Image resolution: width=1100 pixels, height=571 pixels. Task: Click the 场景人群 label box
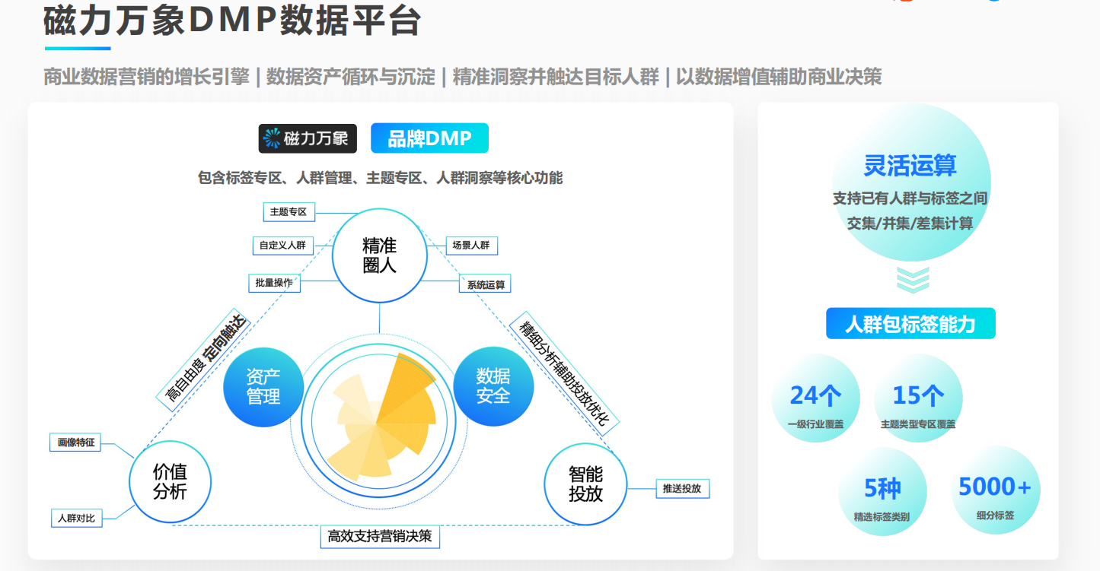tap(470, 246)
